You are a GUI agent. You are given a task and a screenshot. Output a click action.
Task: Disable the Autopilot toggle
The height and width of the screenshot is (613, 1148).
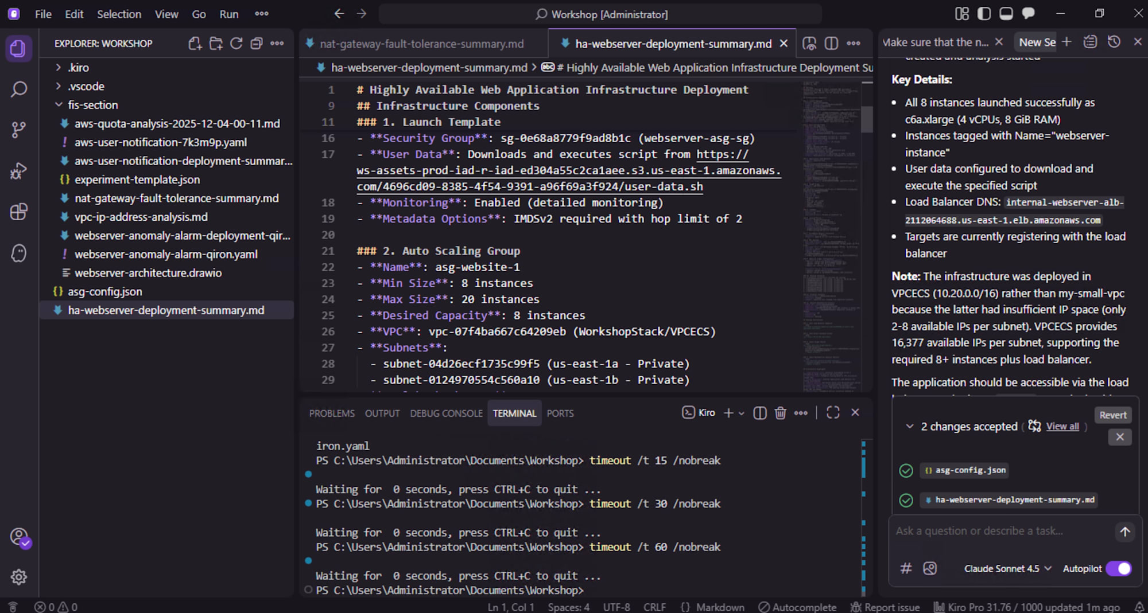coord(1118,568)
